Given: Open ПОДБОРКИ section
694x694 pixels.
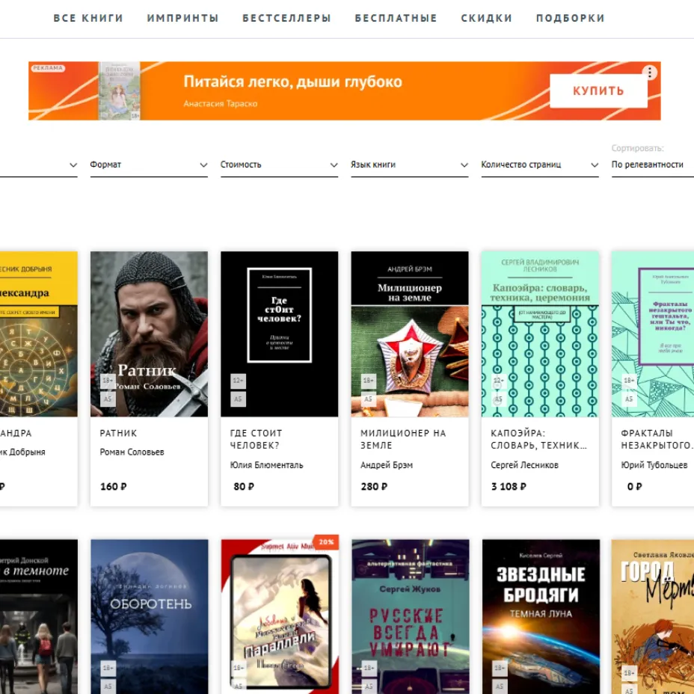Looking at the screenshot, I should click(x=570, y=18).
